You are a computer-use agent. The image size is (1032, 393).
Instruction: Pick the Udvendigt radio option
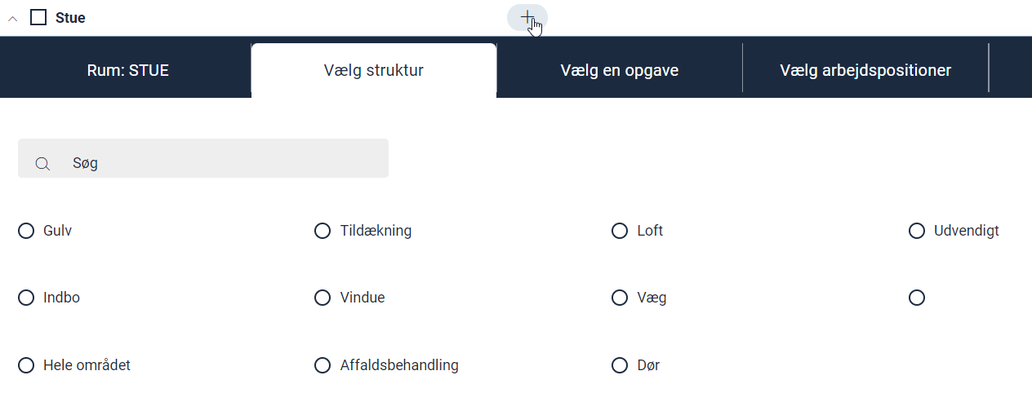tap(917, 231)
